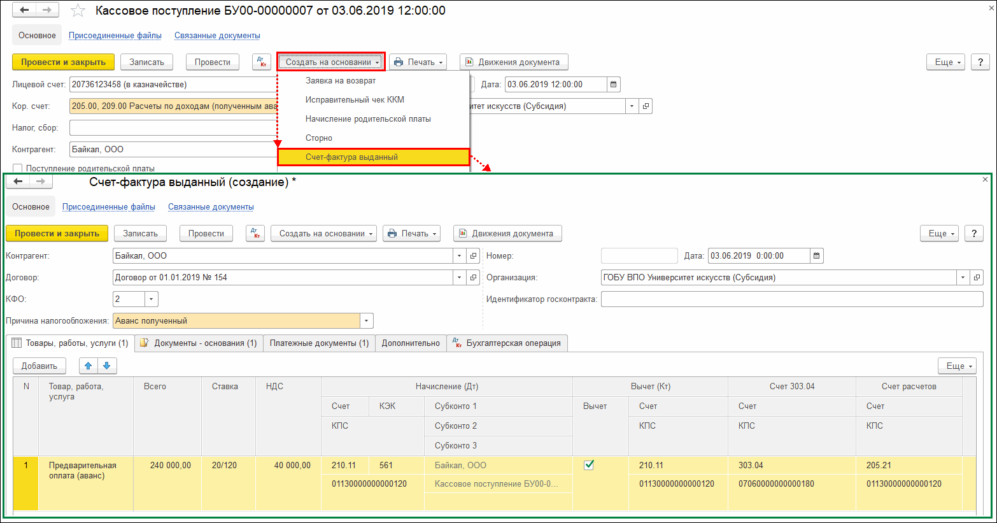This screenshot has height=523, width=997.
Task: Click Движения документа in Счет-фактура
Action: coord(507,233)
